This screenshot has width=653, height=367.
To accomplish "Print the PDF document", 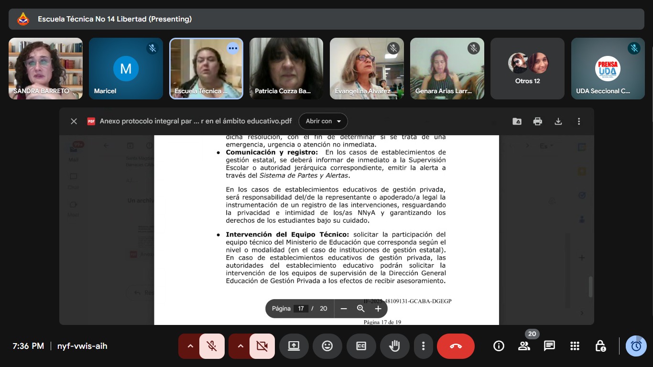I will (x=538, y=121).
